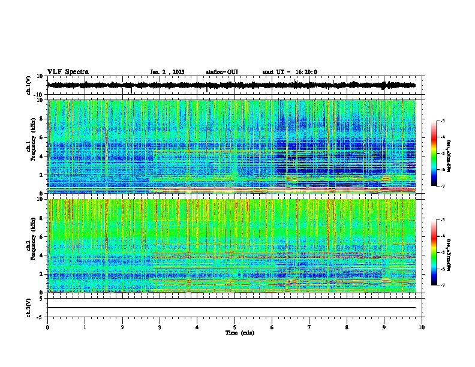Image resolution: width=475 pixels, height=367 pixels.
Task: Click the "VLF Spectra" title text
Action: (x=68, y=72)
